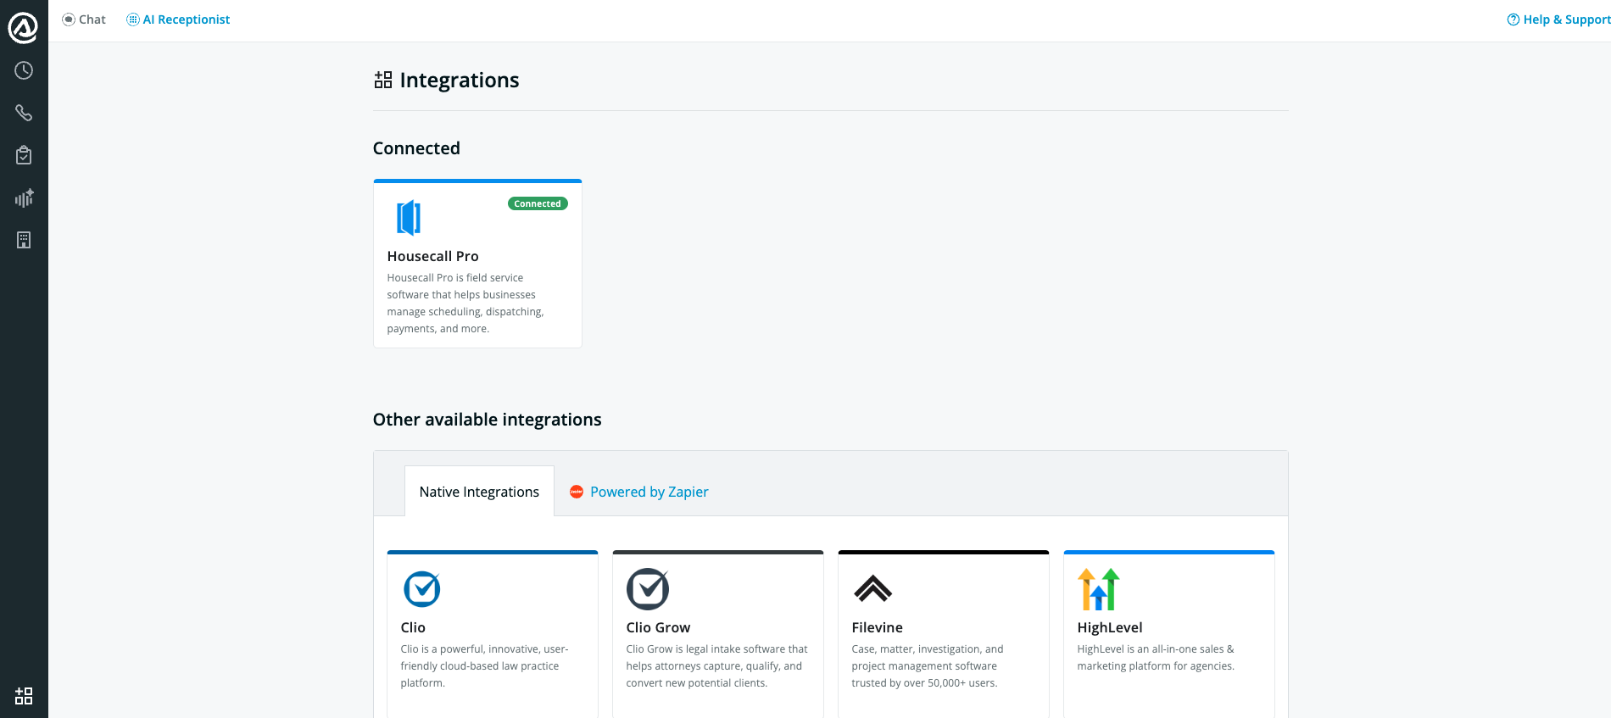Switch to the Native Integrations tab
The width and height of the screenshot is (1611, 718).
(x=479, y=491)
